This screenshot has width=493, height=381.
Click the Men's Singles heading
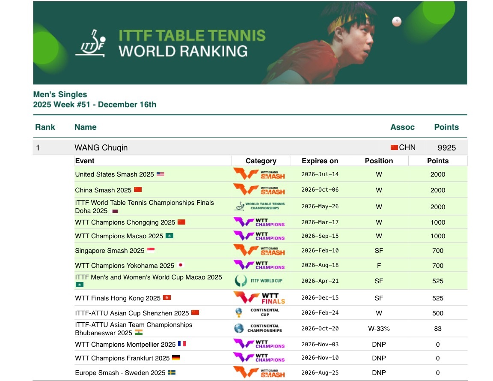pos(60,94)
